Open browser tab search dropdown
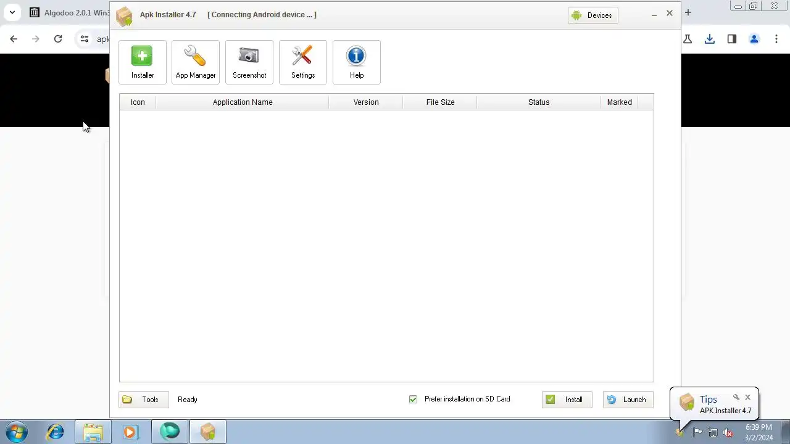The image size is (790, 444). (12, 12)
